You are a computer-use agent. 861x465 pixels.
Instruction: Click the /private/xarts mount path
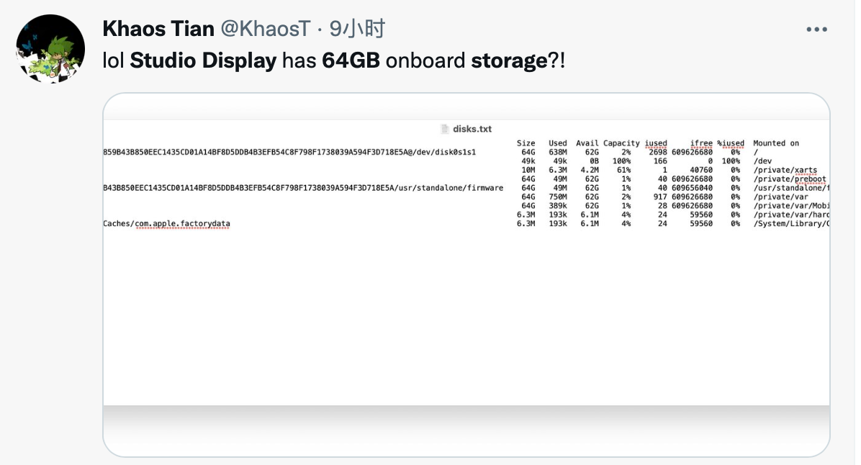[785, 170]
